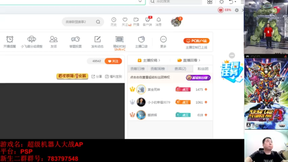
Task: Click the 黄金死神 user avatar
Action: click(x=141, y=90)
